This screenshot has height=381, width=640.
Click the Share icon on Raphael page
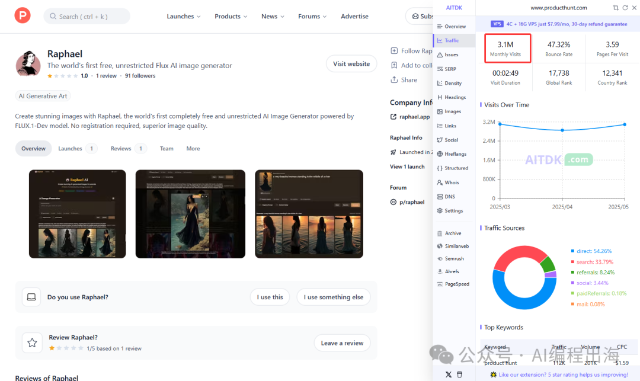[x=394, y=80]
